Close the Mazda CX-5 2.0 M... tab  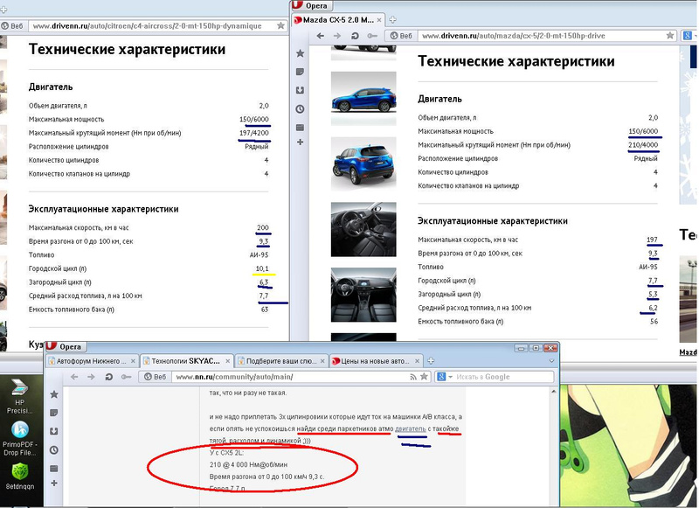tap(379, 20)
